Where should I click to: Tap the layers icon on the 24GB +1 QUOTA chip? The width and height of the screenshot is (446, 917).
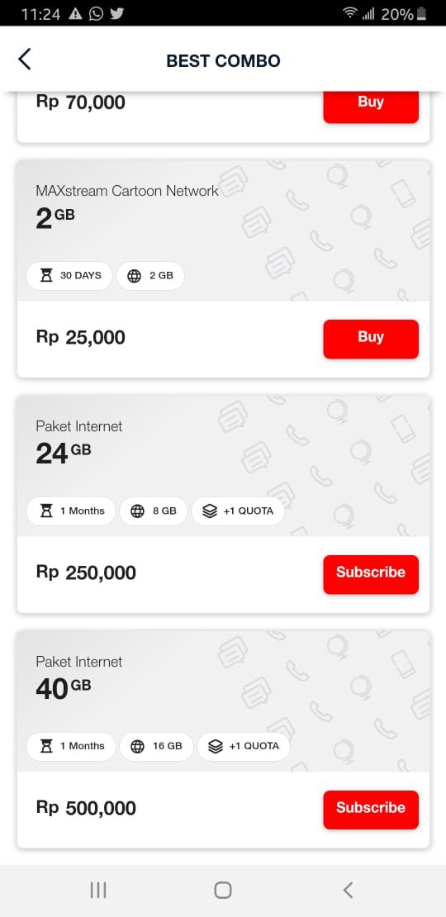click(x=210, y=511)
